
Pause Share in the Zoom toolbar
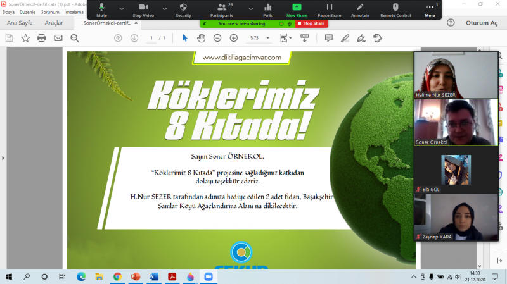click(329, 9)
